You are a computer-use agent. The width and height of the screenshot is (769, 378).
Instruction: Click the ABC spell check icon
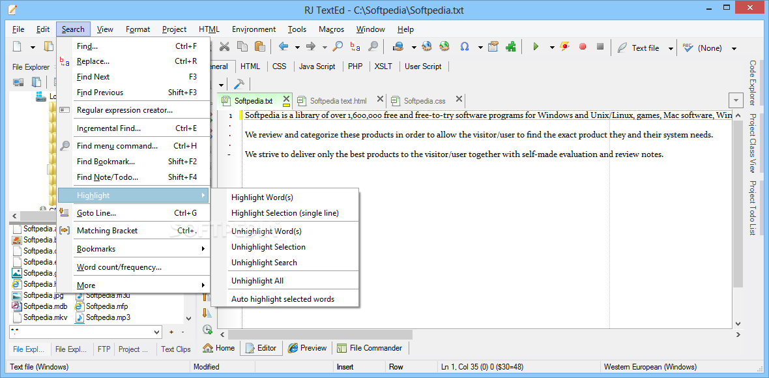pos(687,48)
